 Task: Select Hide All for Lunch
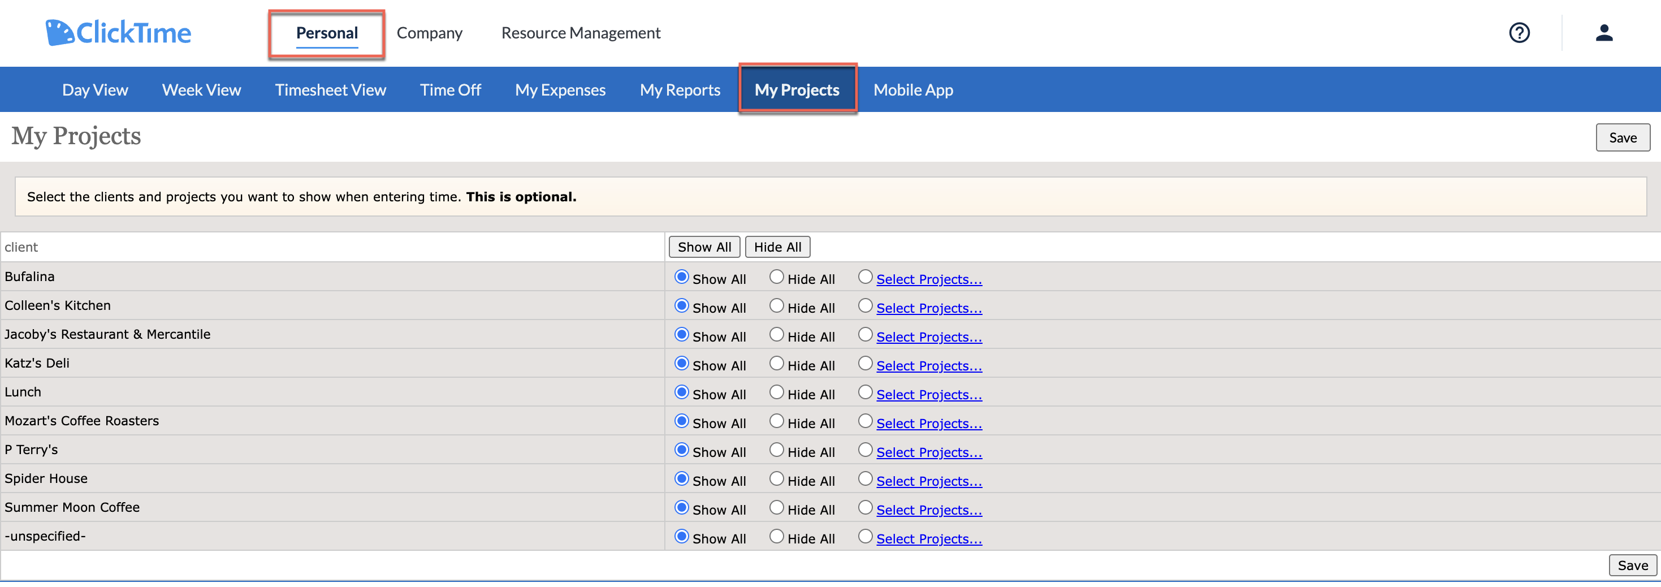[x=776, y=392]
